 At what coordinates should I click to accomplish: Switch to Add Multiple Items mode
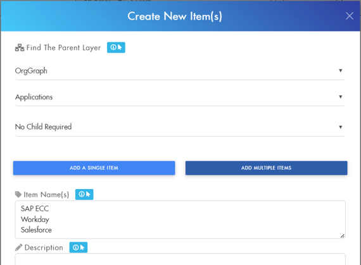(267, 168)
